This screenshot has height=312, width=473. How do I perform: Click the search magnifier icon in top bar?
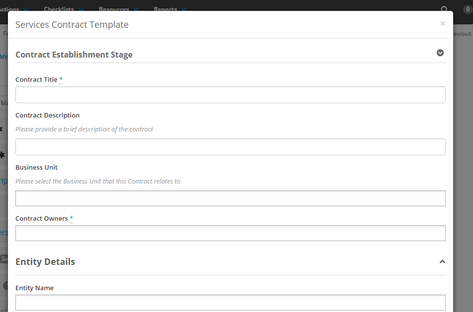pos(444,9)
